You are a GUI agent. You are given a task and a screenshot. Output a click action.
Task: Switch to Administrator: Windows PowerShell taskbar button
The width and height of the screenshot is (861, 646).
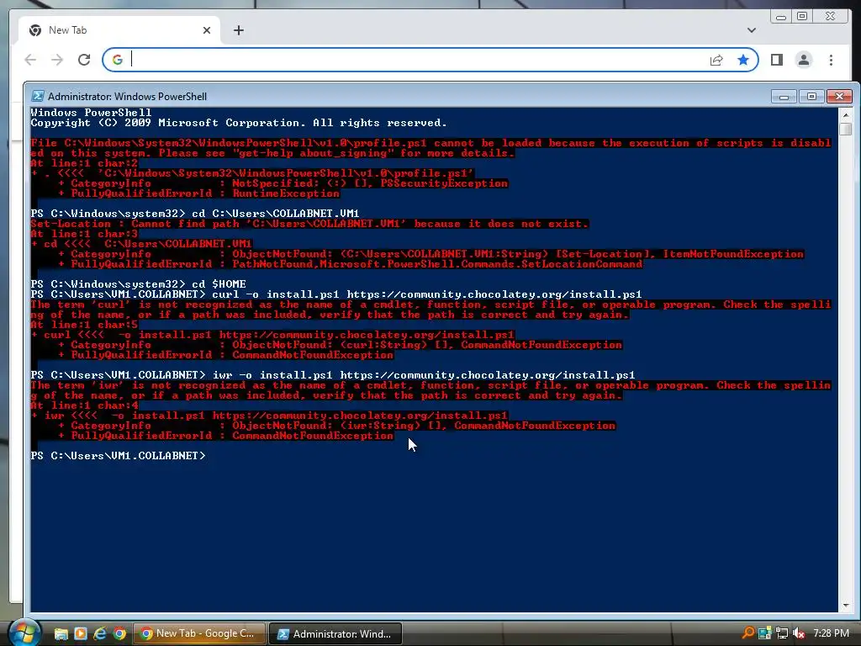point(335,634)
